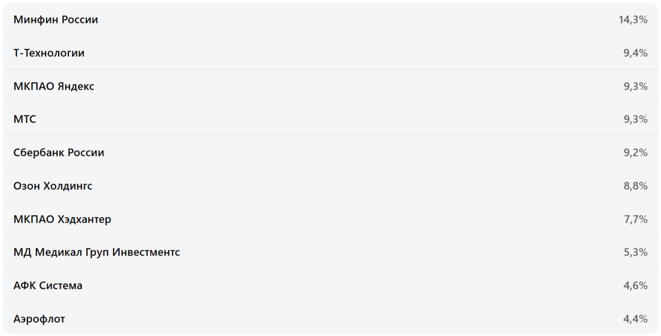Click the 4,6% share of АФК Система
This screenshot has height=336, width=661.
(x=635, y=285)
